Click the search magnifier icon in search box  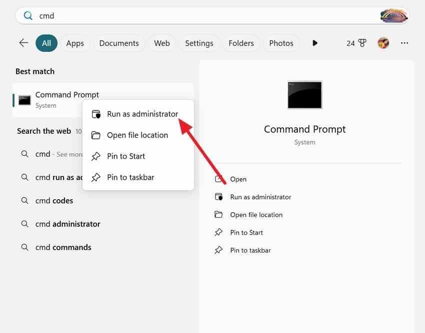[x=28, y=15]
